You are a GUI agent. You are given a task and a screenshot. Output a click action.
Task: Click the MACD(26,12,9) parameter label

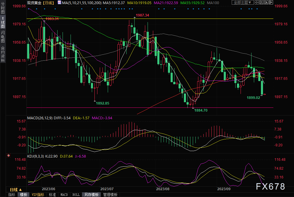point(40,118)
